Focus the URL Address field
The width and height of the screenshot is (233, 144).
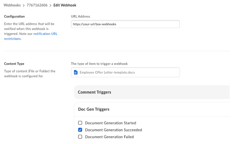tap(125, 24)
